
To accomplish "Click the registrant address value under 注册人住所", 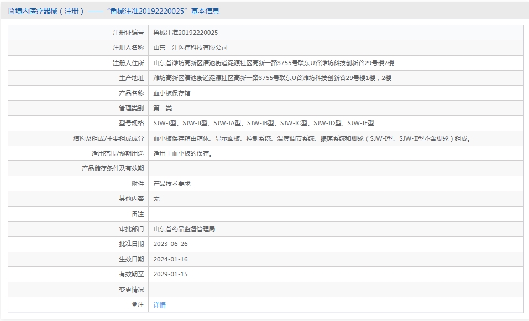I will 273,63.
